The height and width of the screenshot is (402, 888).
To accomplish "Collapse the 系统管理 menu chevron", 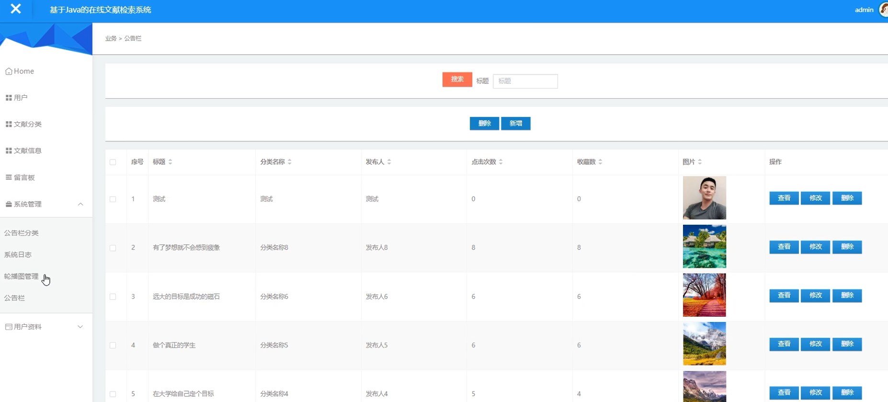I will click(80, 204).
